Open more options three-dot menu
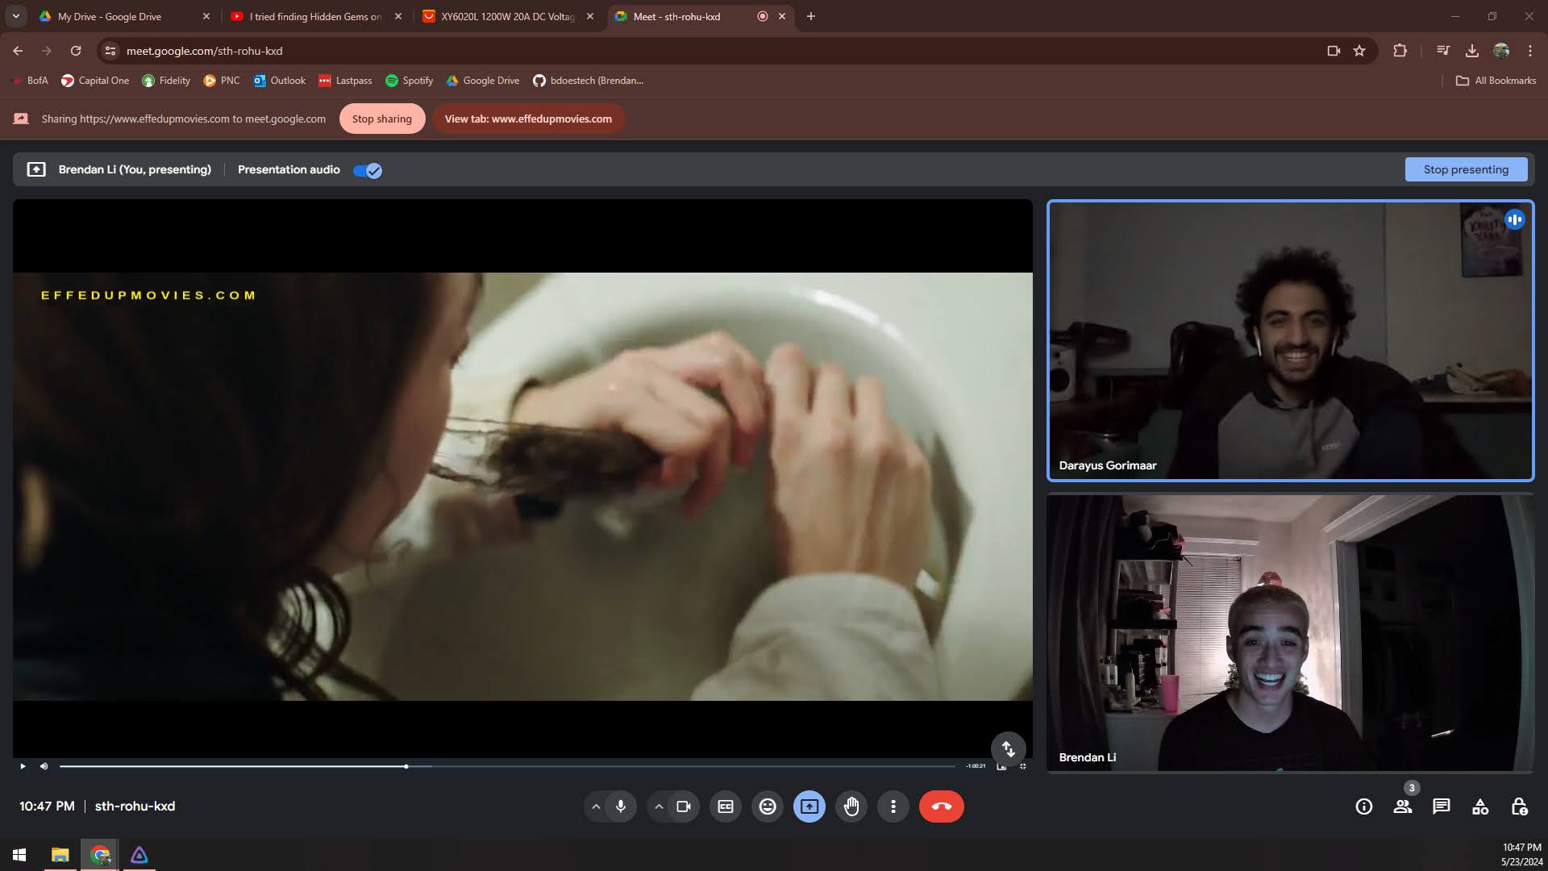 coord(893,806)
